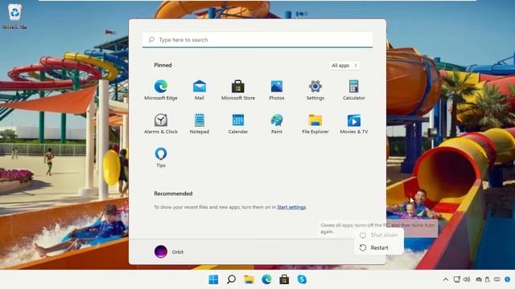Open the Photos app
Screen dimensions: 515x289
point(277,90)
